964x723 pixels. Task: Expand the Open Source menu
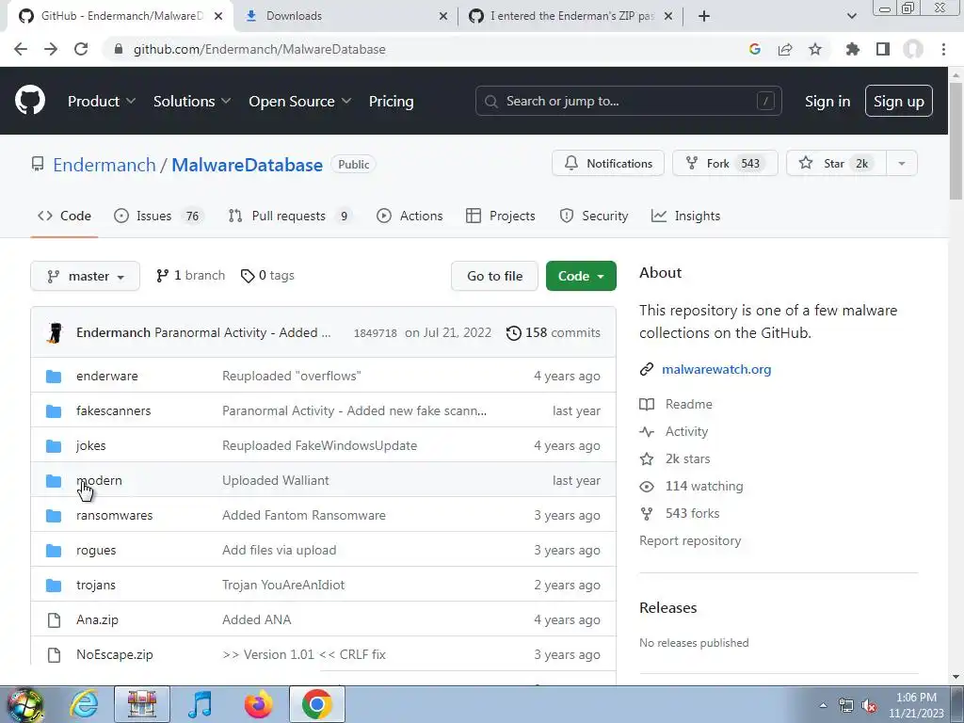(x=300, y=102)
